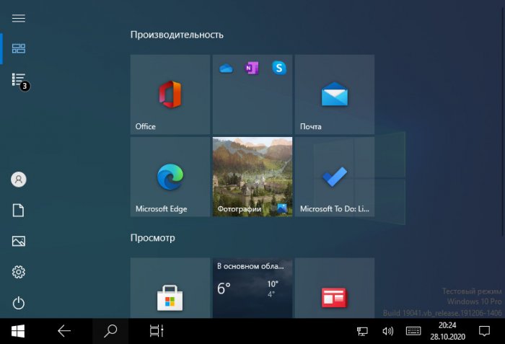Open the user account icon

click(x=19, y=179)
